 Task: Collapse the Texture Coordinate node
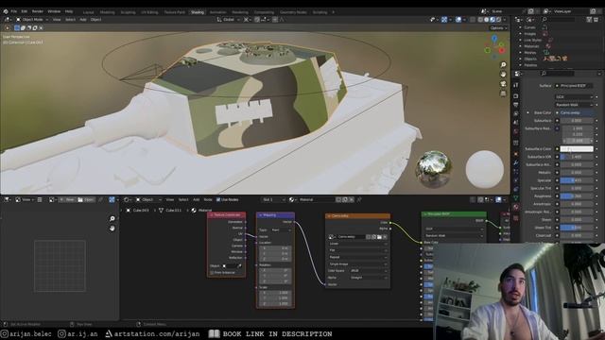point(212,215)
